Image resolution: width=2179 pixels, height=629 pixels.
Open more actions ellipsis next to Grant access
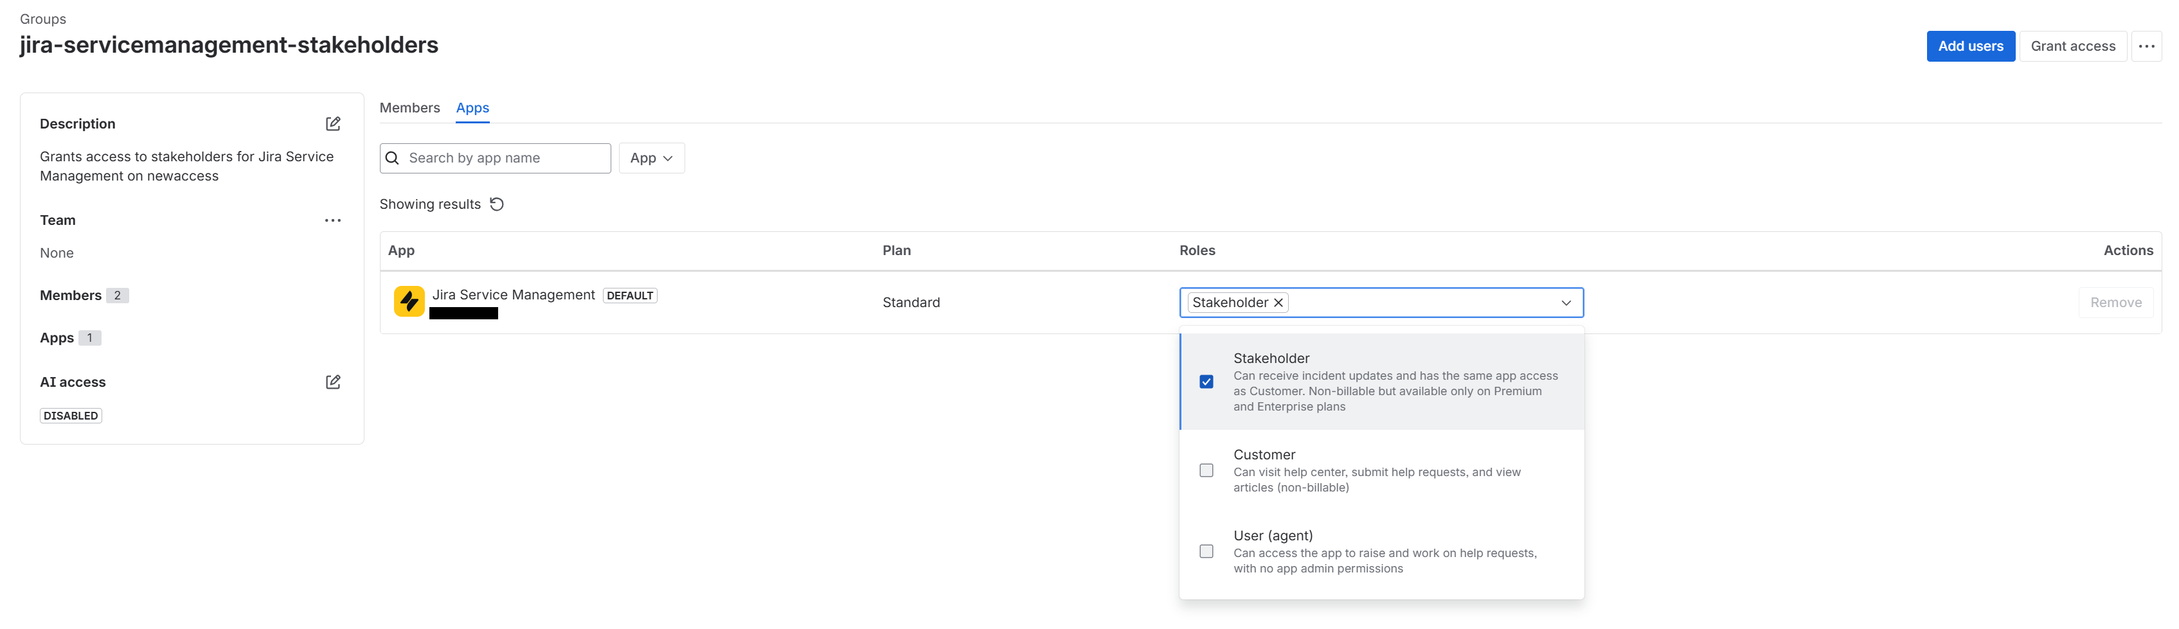2147,46
